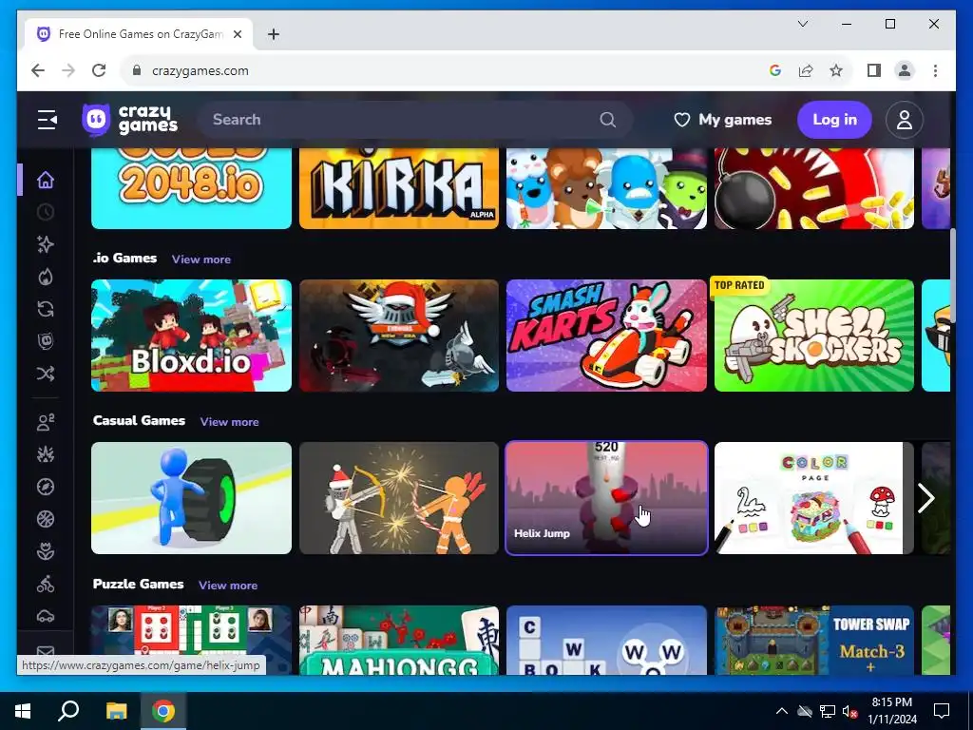This screenshot has height=730, width=973.
Task: Reload the page
Action: click(99, 70)
